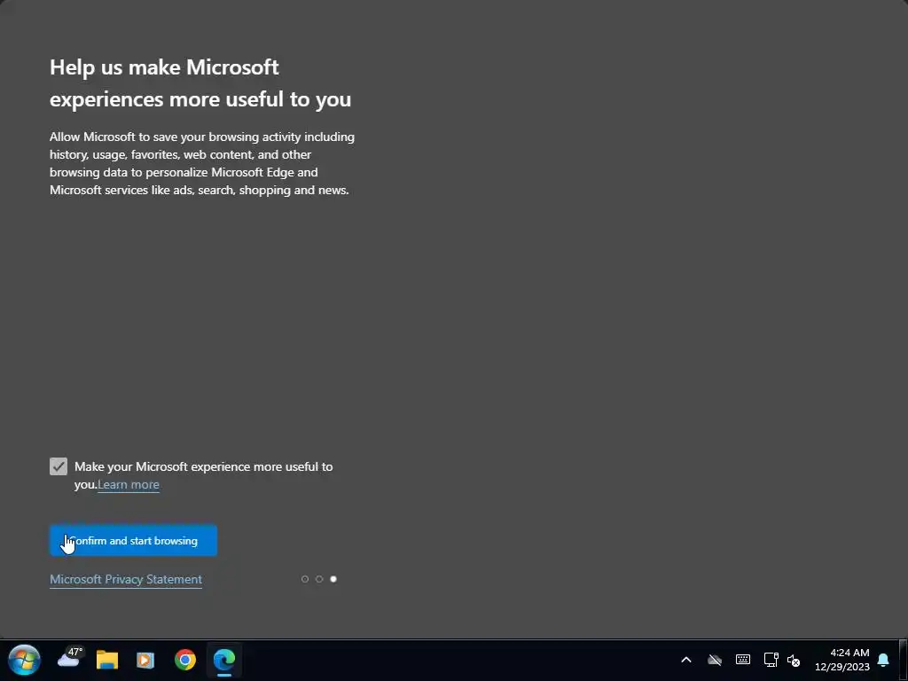Uncheck the Make your Microsoft experience more useful checkbox
Screen dimensions: 908x681
(x=59, y=466)
